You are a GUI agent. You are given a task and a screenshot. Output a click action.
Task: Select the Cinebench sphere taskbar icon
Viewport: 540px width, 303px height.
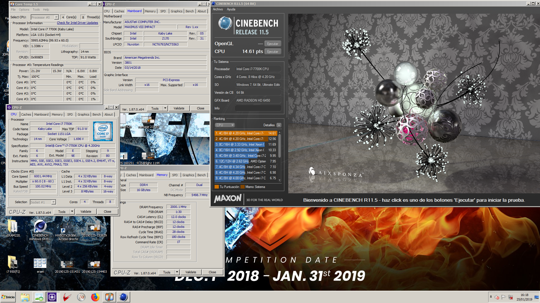(123, 297)
